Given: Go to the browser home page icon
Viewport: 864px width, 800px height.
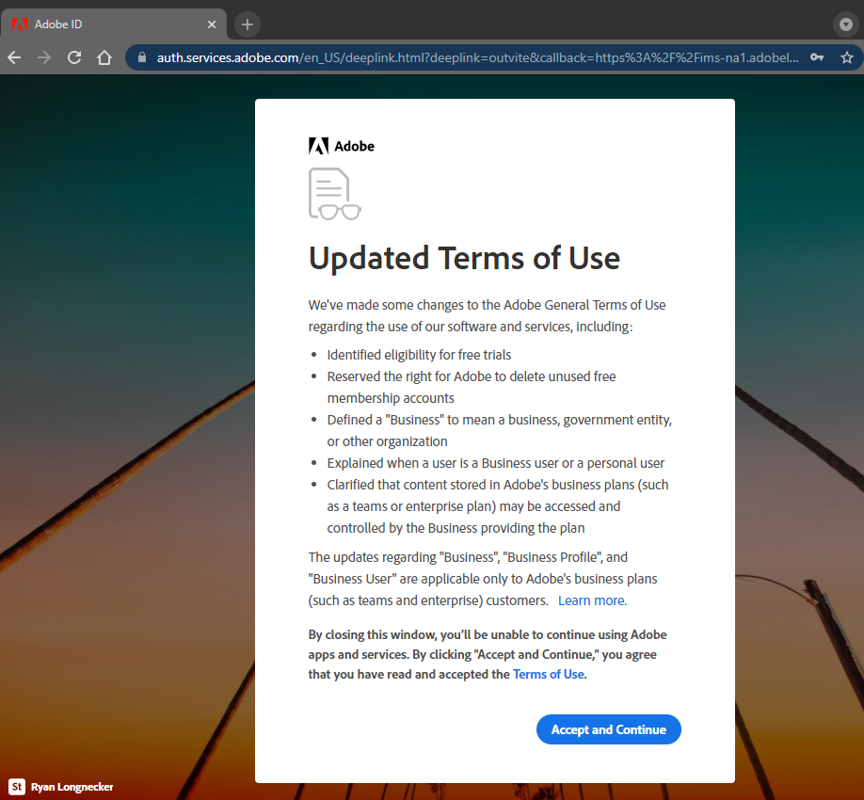Looking at the screenshot, I should coord(104,57).
